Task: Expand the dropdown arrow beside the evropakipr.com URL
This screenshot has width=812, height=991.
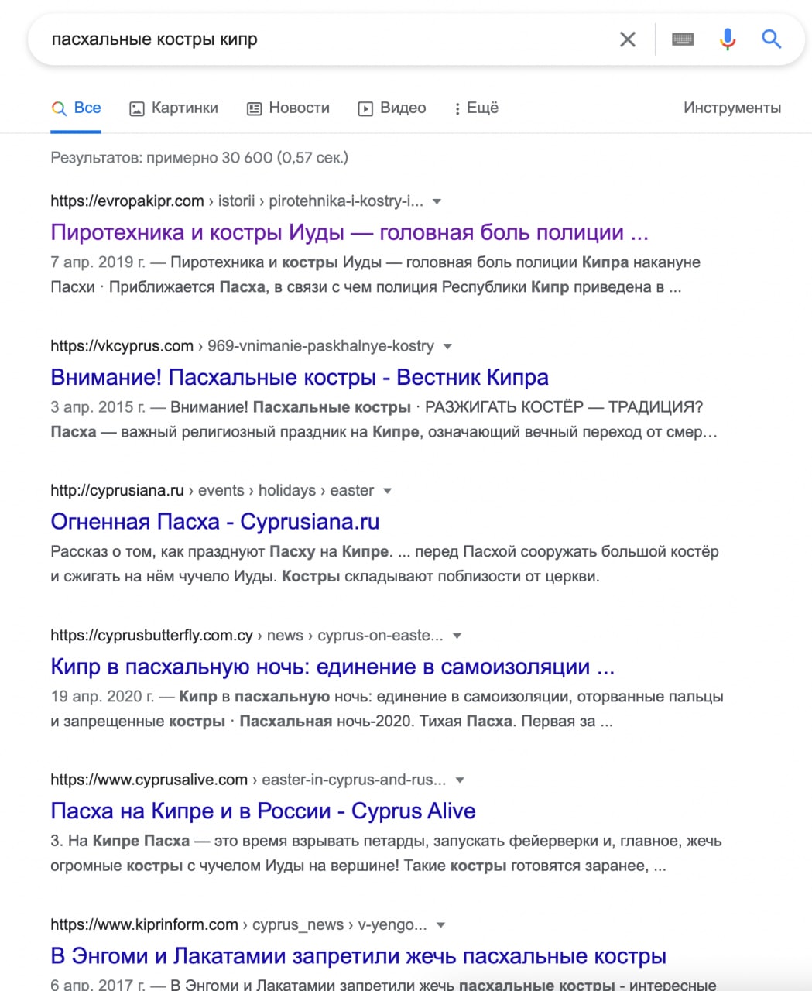Action: [437, 201]
